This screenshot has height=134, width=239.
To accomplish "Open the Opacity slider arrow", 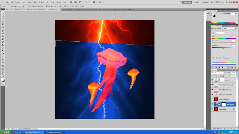I will point(236,73).
